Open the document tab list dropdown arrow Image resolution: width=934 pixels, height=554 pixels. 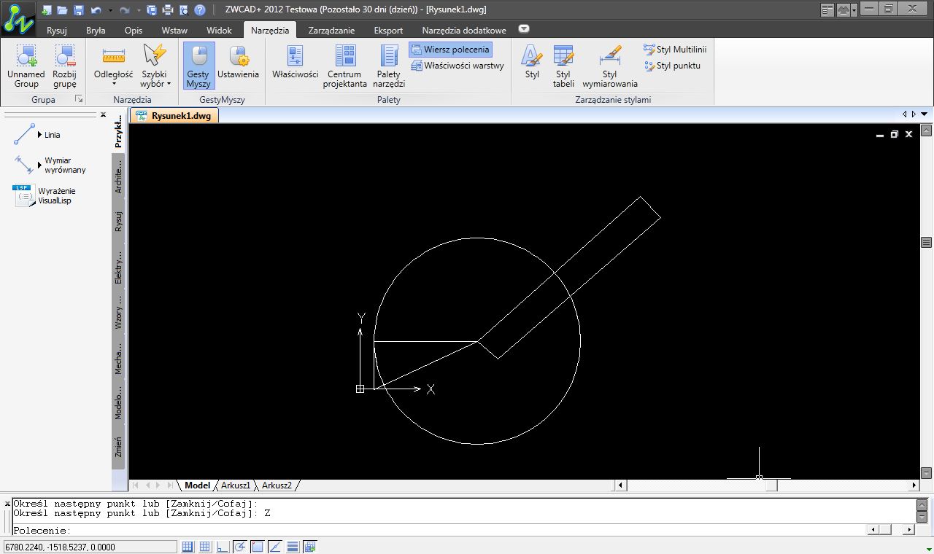click(925, 114)
